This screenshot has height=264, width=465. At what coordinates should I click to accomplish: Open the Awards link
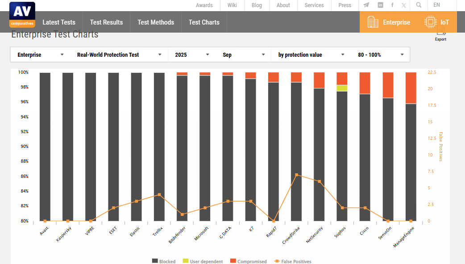[204, 5]
